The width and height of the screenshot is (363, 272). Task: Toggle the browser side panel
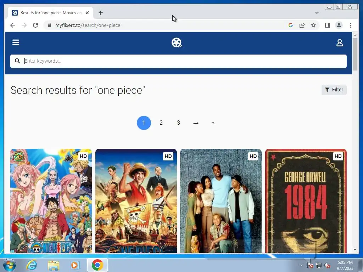(327, 25)
